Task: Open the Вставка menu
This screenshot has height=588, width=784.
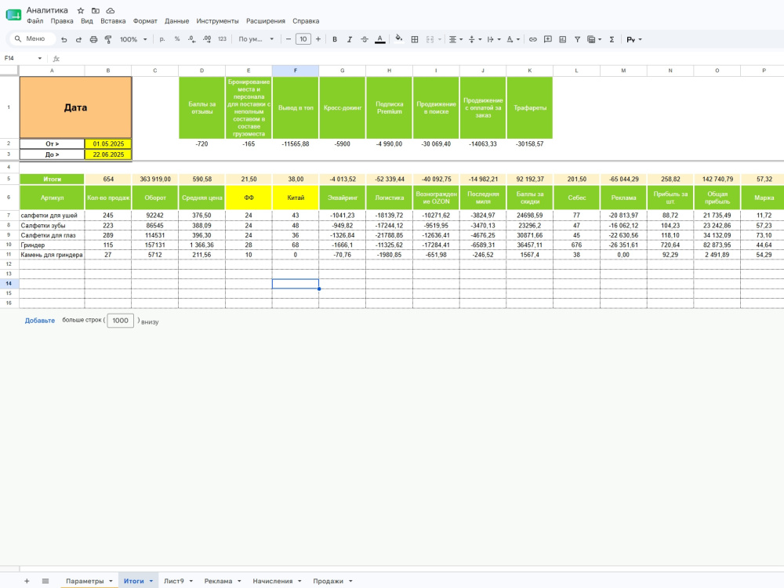Action: pyautogui.click(x=113, y=21)
